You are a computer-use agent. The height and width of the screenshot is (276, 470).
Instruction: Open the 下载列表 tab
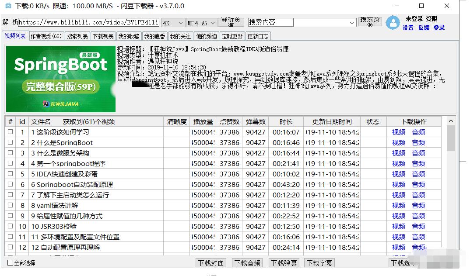(x=103, y=36)
